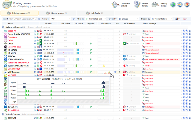Pause the MFP Doxense queue

(x=184, y=72)
